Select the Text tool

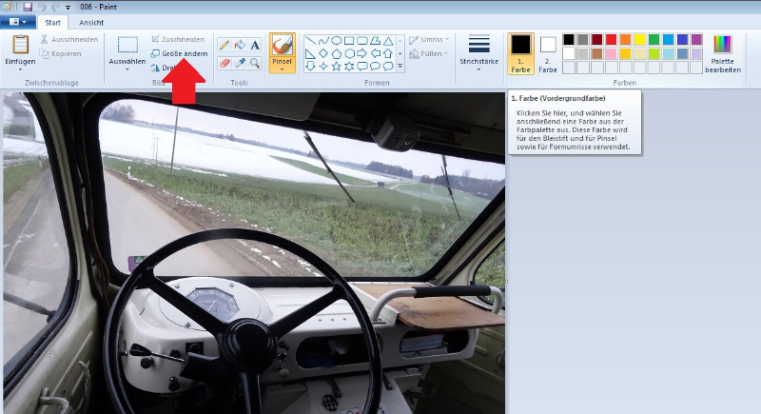pos(255,45)
